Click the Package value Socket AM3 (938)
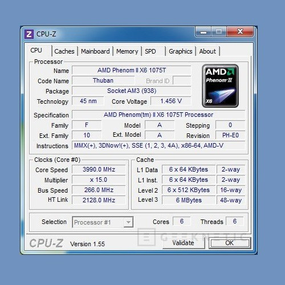 pos(132,91)
